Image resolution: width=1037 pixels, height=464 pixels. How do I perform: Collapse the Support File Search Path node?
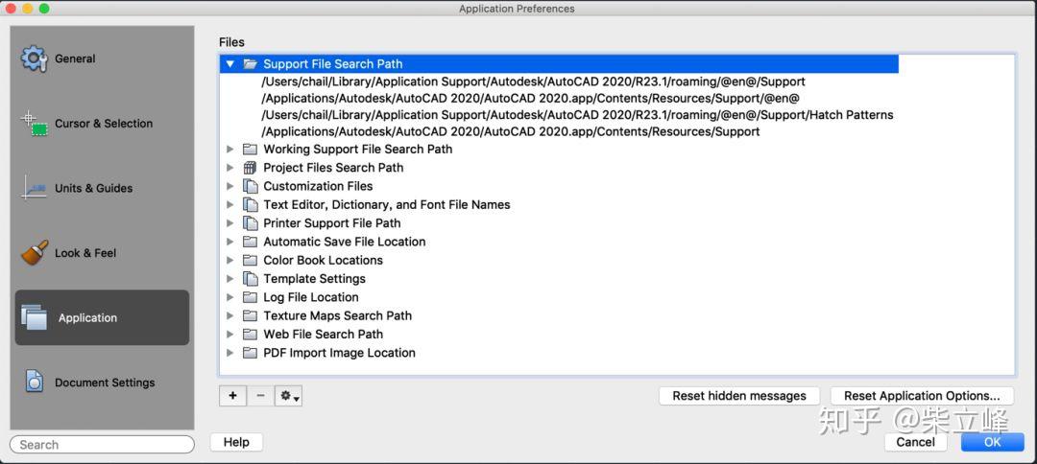(x=230, y=64)
